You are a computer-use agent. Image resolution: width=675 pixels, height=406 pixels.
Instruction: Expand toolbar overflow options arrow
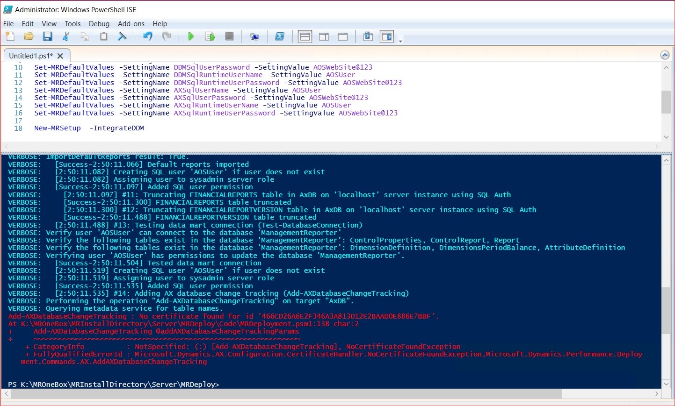point(400,41)
